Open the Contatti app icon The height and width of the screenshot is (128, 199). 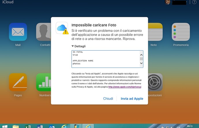(44, 32)
